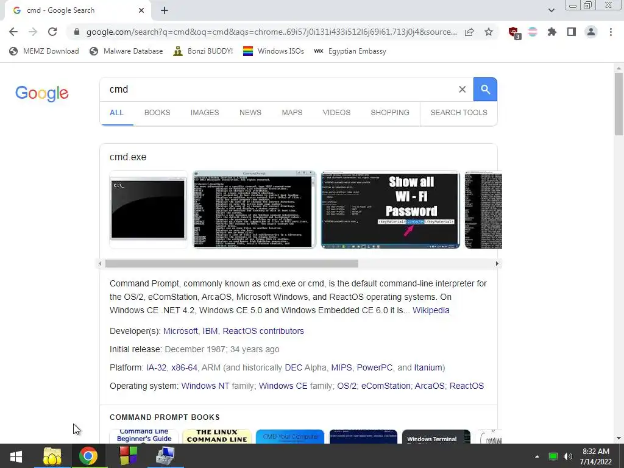Image resolution: width=624 pixels, height=468 pixels.
Task: Open the eComStation operating system link
Action: coord(386,386)
